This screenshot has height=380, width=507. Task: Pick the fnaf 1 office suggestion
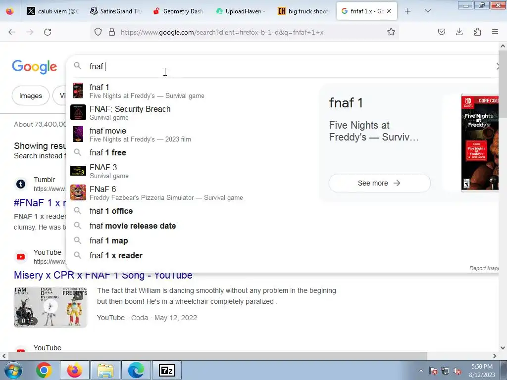click(x=194, y=211)
